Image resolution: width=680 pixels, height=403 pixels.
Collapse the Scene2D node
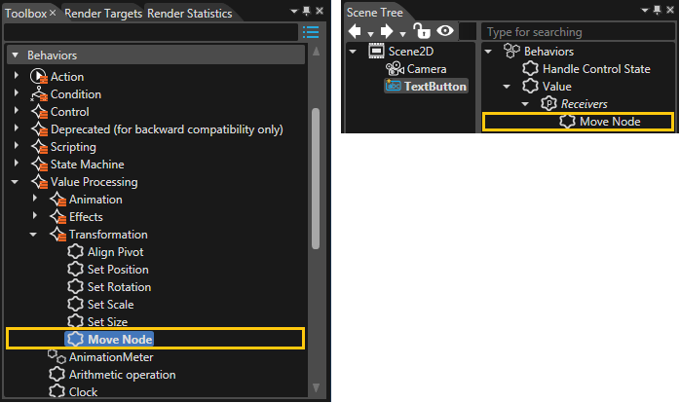[353, 52]
